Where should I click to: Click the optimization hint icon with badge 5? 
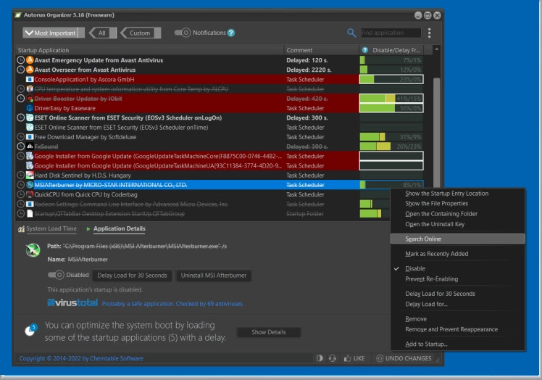coord(30,330)
